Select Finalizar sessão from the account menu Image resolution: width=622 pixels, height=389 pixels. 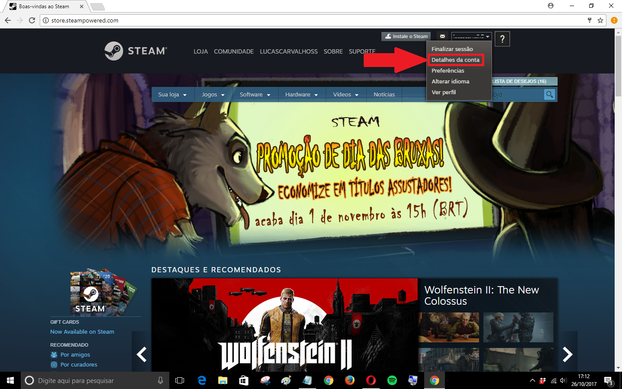pyautogui.click(x=452, y=49)
